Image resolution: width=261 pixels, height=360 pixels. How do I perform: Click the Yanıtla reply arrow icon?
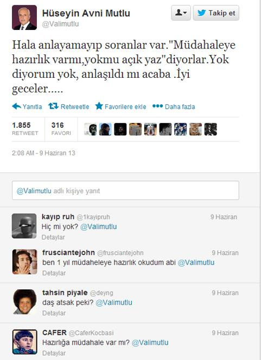(x=17, y=106)
